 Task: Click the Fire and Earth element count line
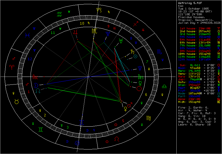[192, 107]
